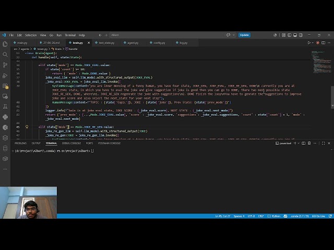Close the brain.py editor tab
Viewport: 334px width, 250px height.
pos(89,43)
